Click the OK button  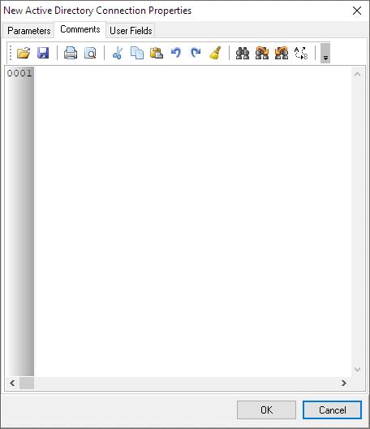[266, 409]
